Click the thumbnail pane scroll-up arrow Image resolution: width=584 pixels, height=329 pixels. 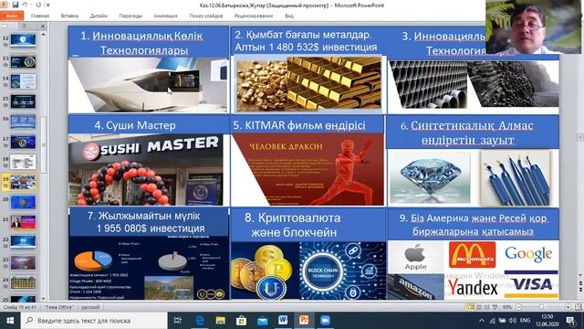(43, 34)
